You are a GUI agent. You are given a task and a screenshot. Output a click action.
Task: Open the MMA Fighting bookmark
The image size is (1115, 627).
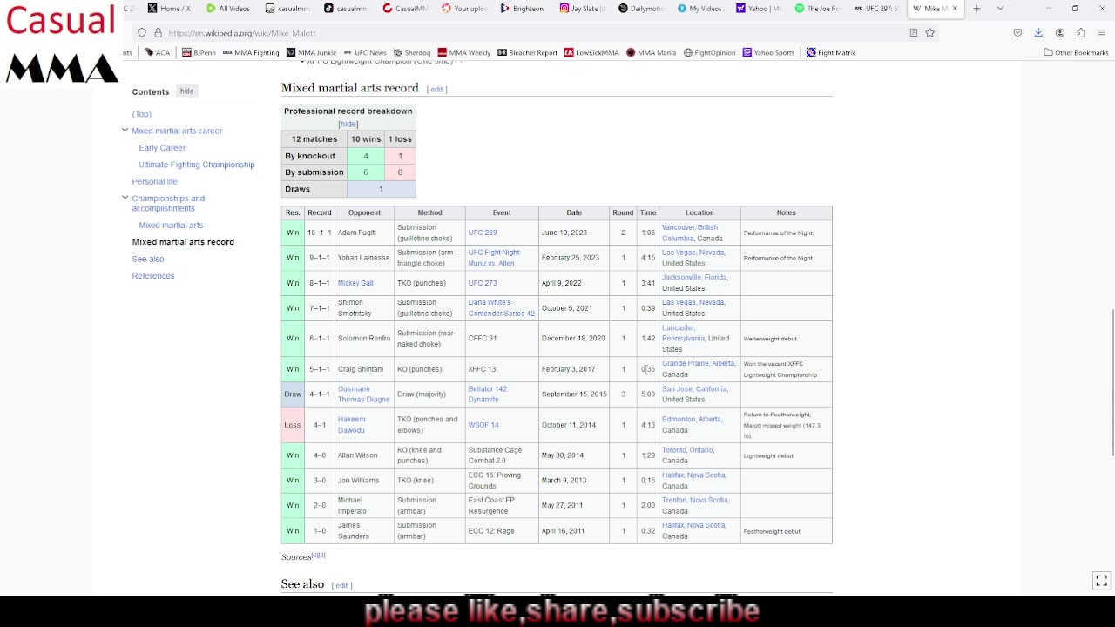(251, 52)
